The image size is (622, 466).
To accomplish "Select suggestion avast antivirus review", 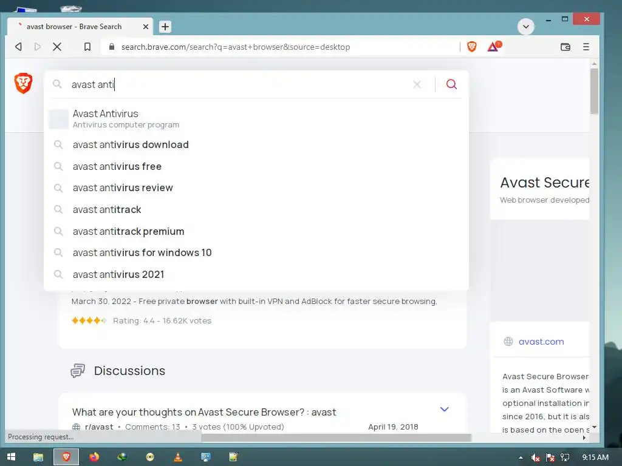I will point(256,188).
